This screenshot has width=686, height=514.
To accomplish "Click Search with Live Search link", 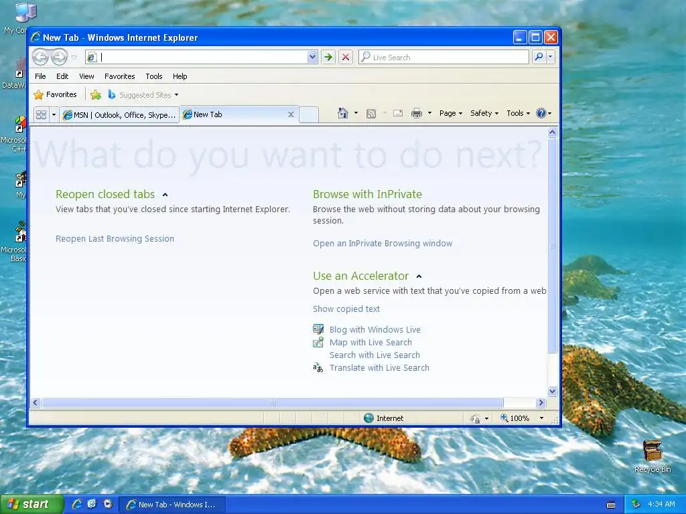I will pos(374,355).
